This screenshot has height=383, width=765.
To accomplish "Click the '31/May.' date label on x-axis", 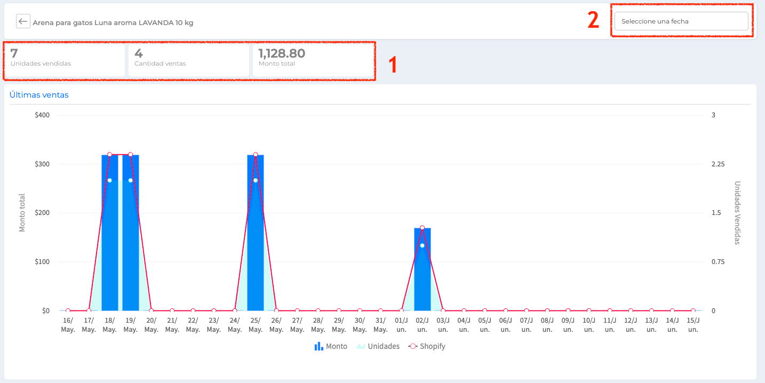I will click(x=380, y=325).
